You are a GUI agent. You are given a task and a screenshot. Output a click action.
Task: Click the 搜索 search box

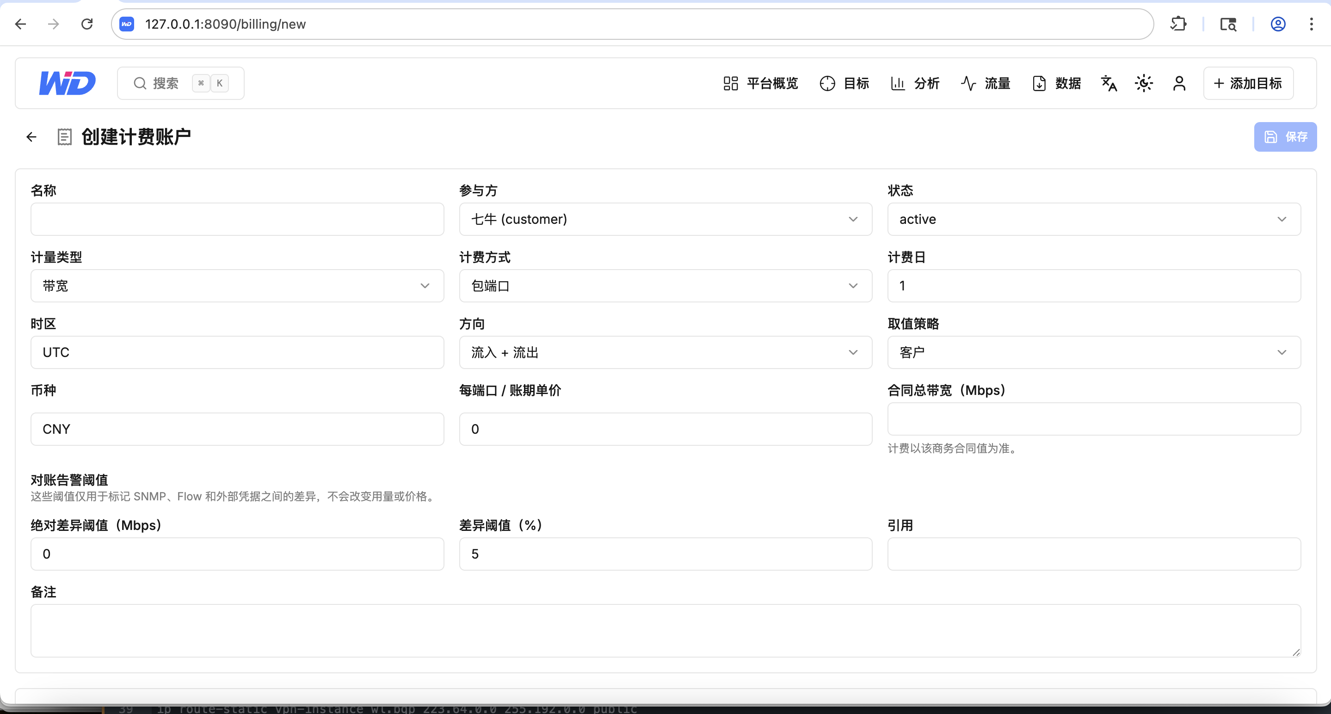tap(181, 83)
